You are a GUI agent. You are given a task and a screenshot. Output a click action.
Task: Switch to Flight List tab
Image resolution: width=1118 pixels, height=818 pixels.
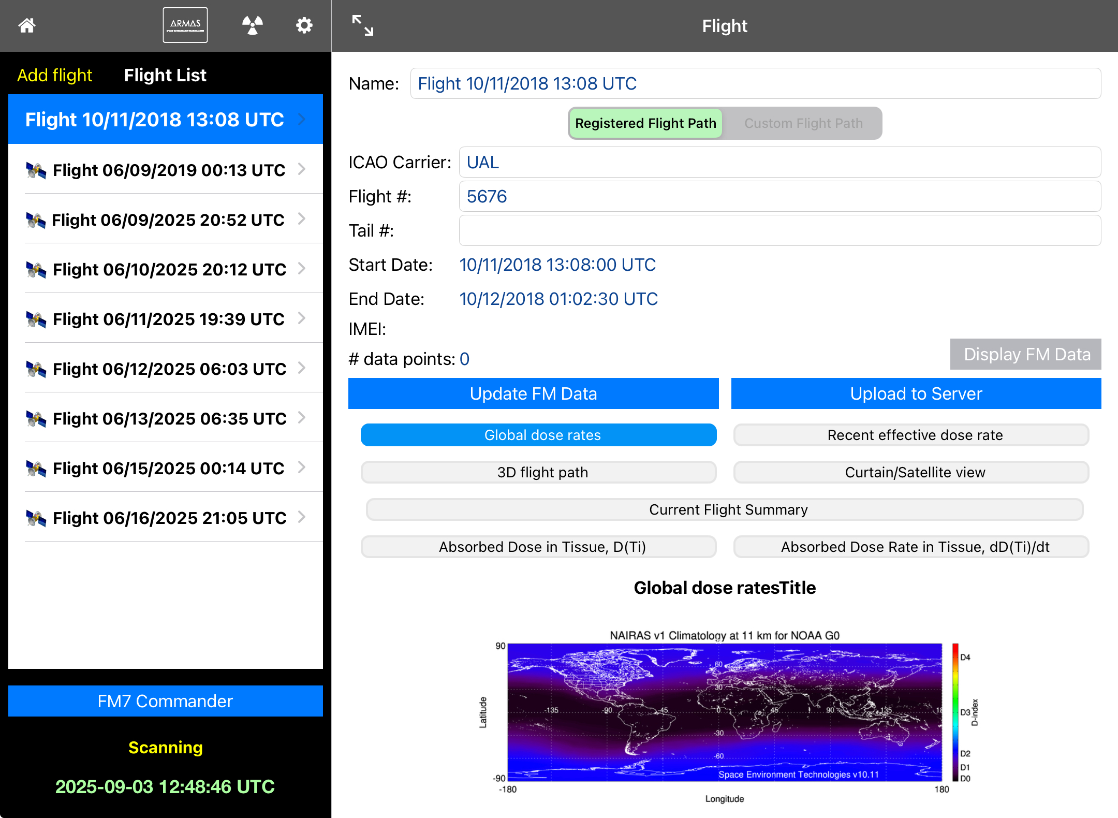[x=165, y=75]
